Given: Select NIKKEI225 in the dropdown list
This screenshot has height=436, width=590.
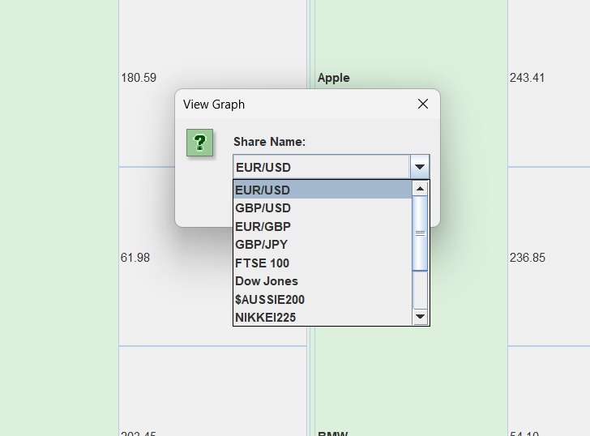Looking at the screenshot, I should coord(323,317).
